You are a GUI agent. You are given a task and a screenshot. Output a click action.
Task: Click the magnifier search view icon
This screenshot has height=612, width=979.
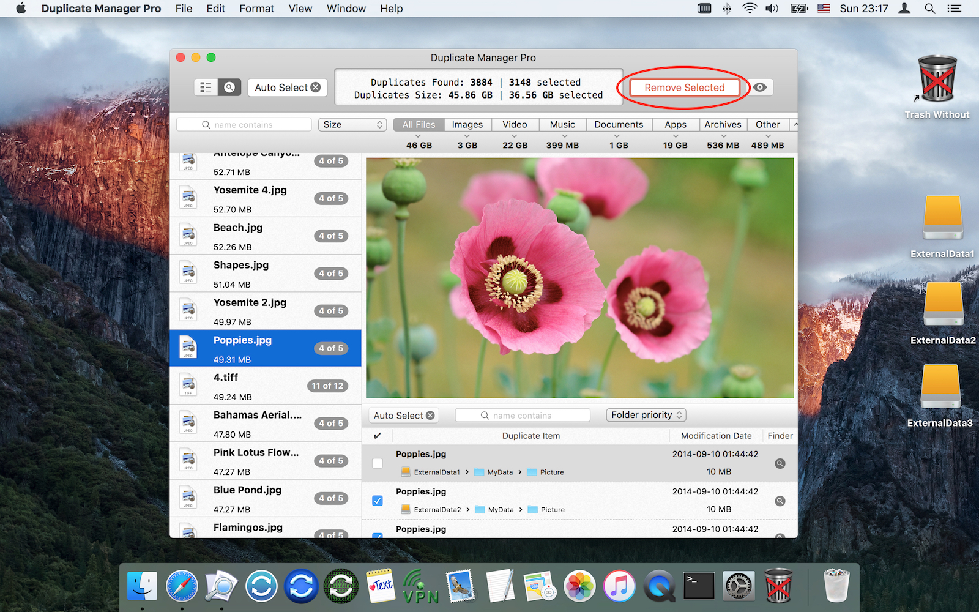[229, 88]
